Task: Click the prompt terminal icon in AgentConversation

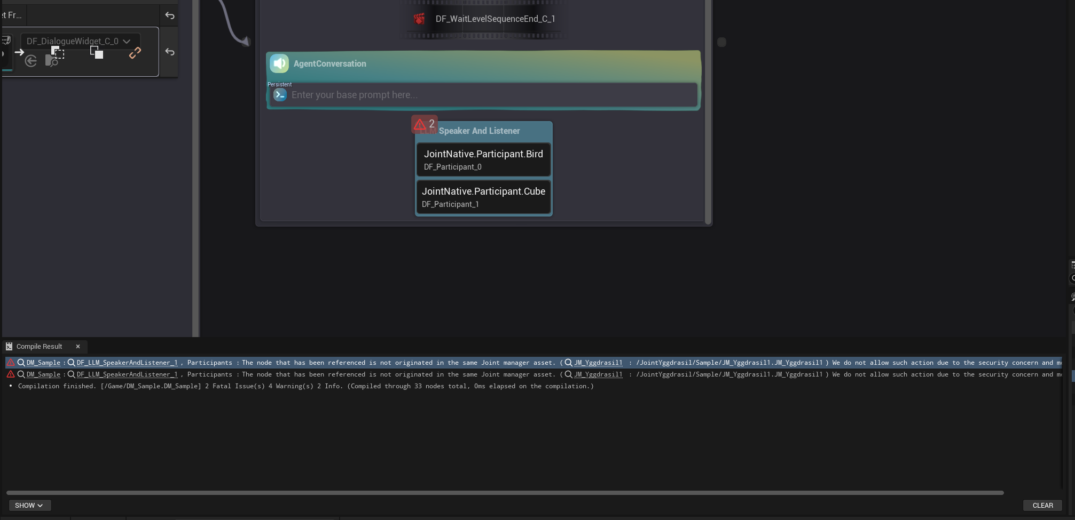Action: point(280,95)
